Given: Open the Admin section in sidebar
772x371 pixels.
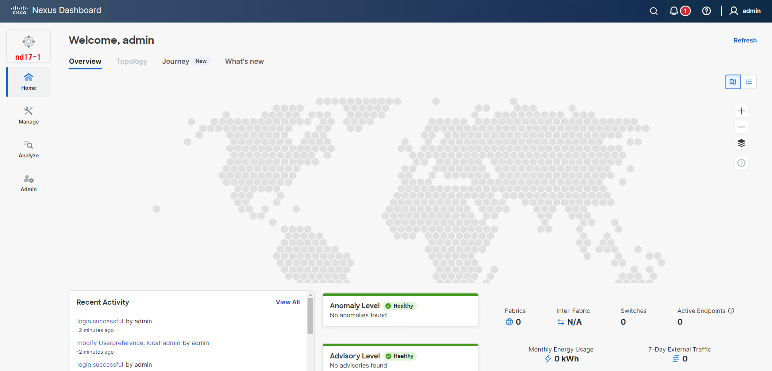Looking at the screenshot, I should 29,183.
